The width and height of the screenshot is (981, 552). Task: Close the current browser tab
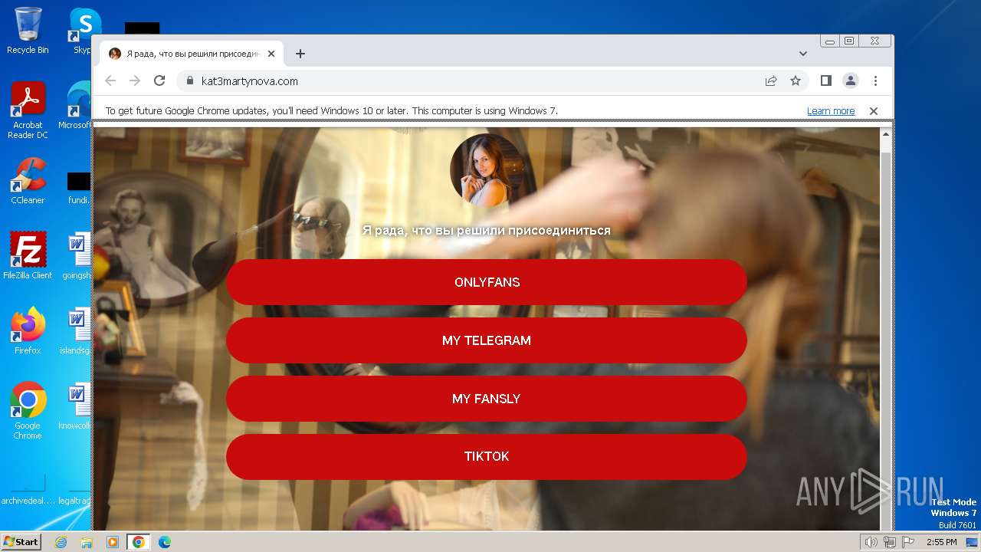pos(271,54)
